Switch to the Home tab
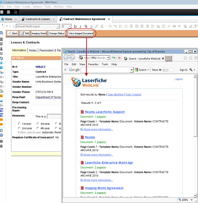Image resolution: width=198 pixels, height=203 pixels. tap(9, 19)
